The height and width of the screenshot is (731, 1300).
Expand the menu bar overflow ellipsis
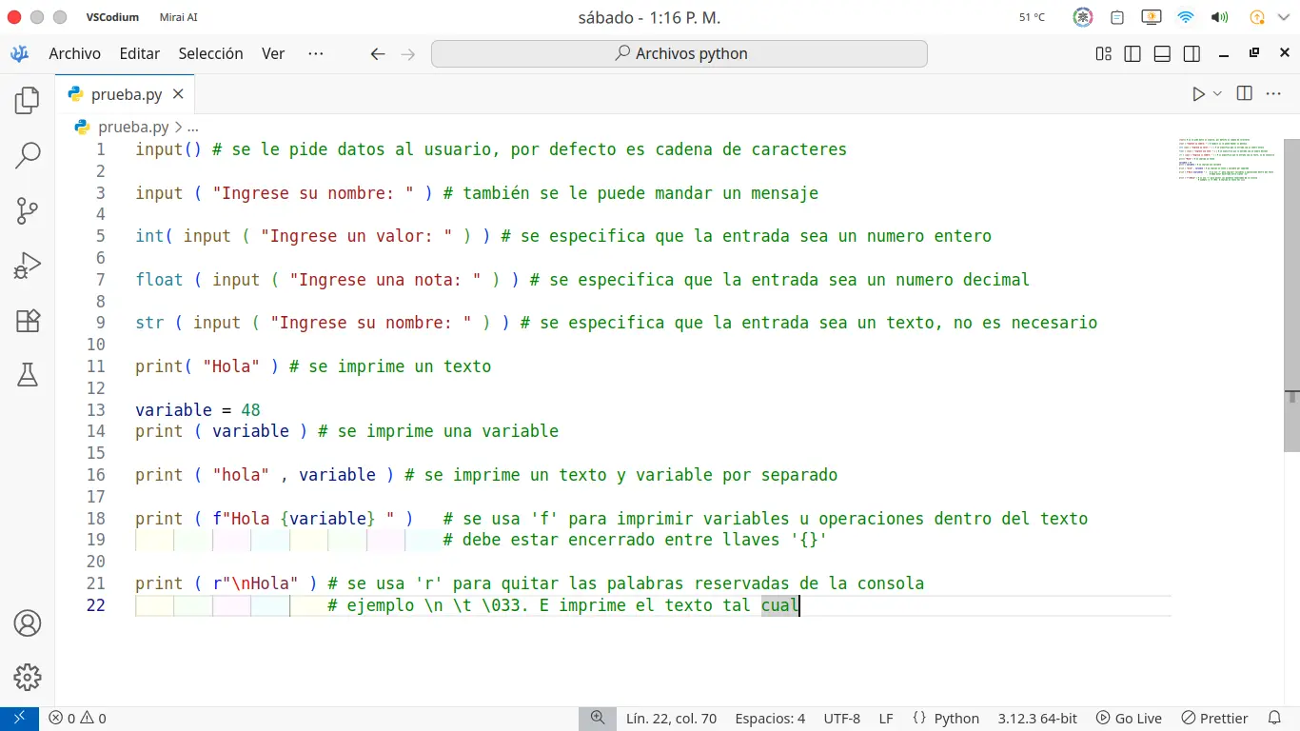click(x=316, y=54)
